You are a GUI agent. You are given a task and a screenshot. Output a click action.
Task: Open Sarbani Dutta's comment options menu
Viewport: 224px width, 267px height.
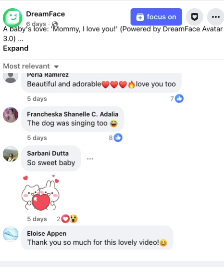tap(90, 159)
